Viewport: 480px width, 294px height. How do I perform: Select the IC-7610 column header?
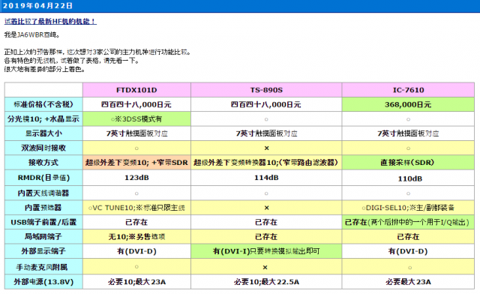pos(408,90)
